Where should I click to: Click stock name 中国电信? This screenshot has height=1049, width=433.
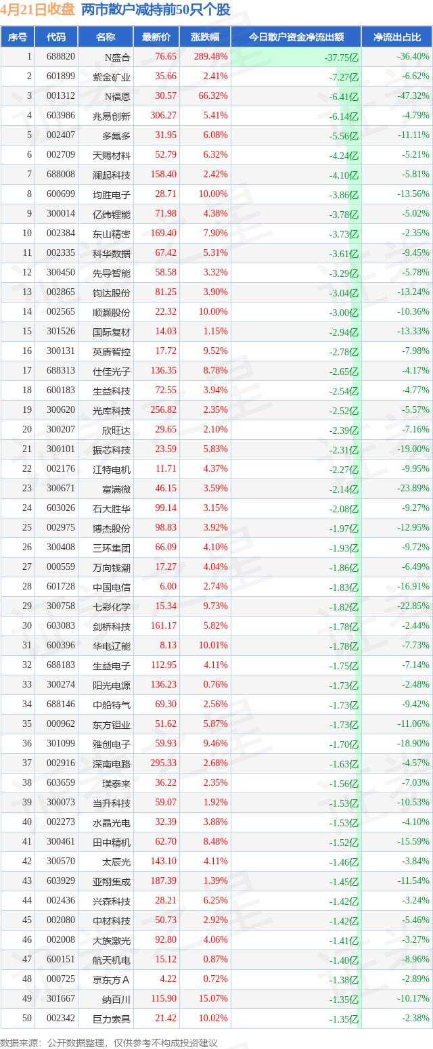[112, 587]
